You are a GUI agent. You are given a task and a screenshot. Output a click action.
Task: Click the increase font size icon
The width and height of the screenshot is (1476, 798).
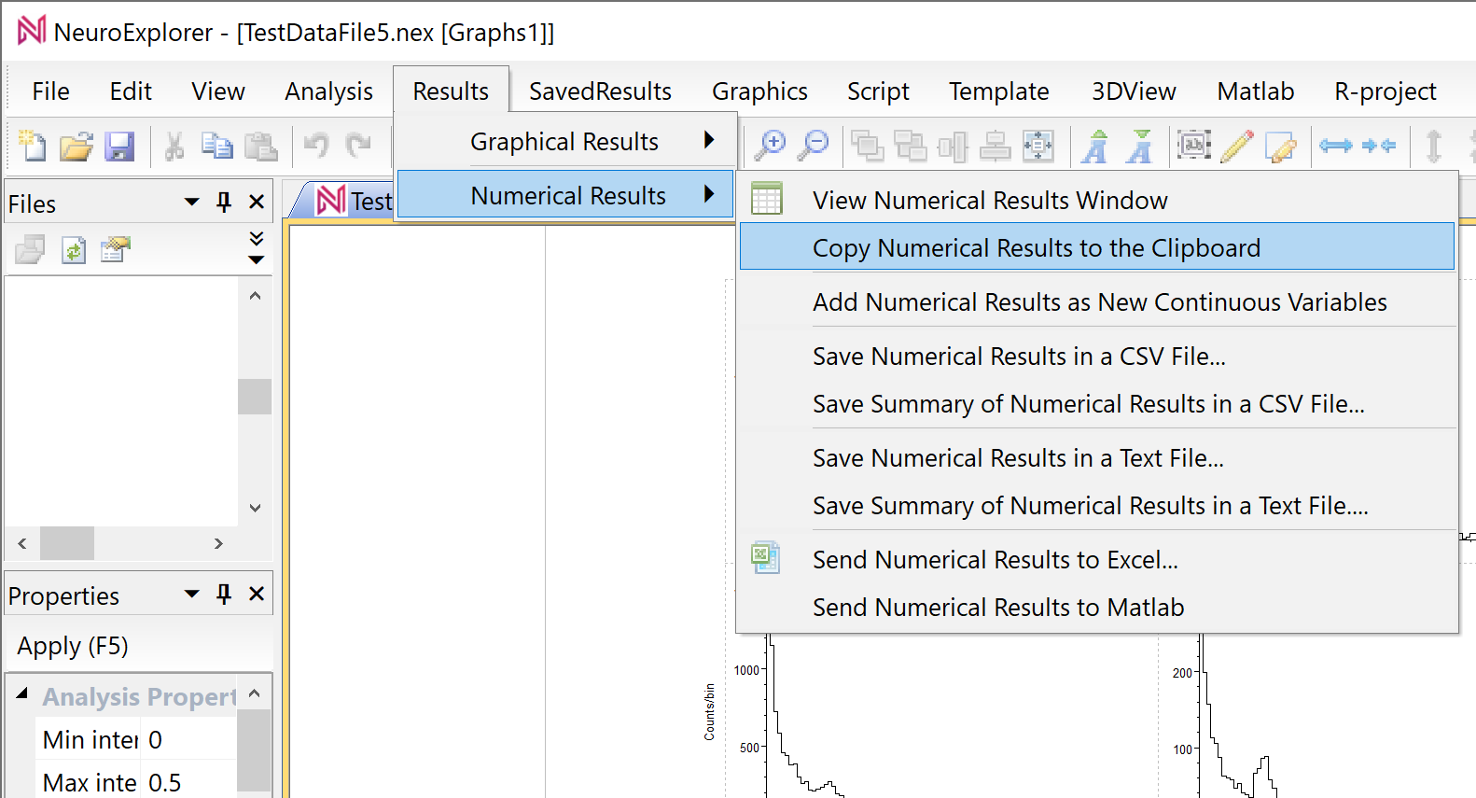(x=1095, y=146)
